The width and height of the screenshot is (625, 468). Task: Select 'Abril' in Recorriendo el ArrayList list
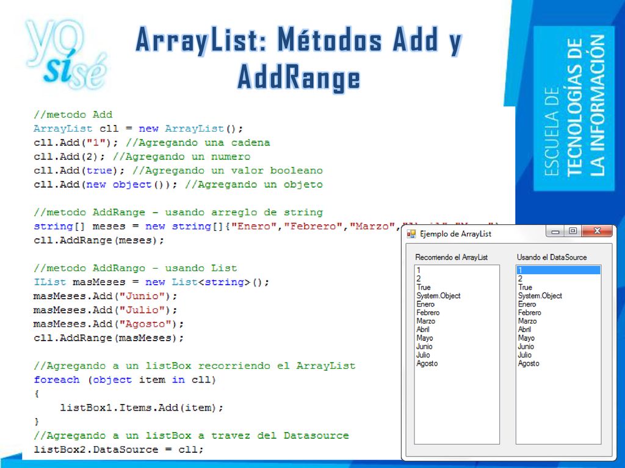pos(423,330)
